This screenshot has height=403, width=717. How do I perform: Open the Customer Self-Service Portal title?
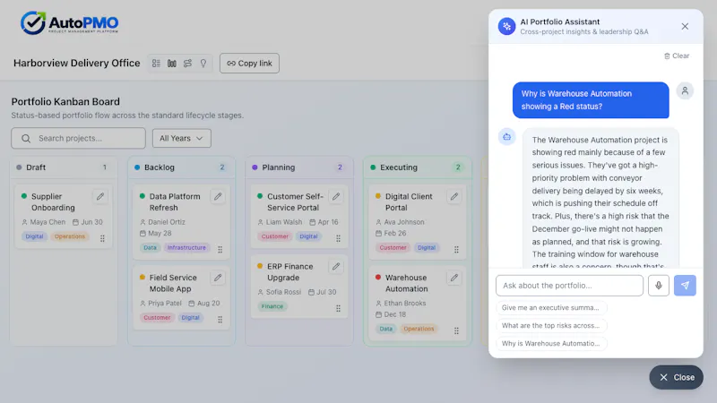coord(295,202)
